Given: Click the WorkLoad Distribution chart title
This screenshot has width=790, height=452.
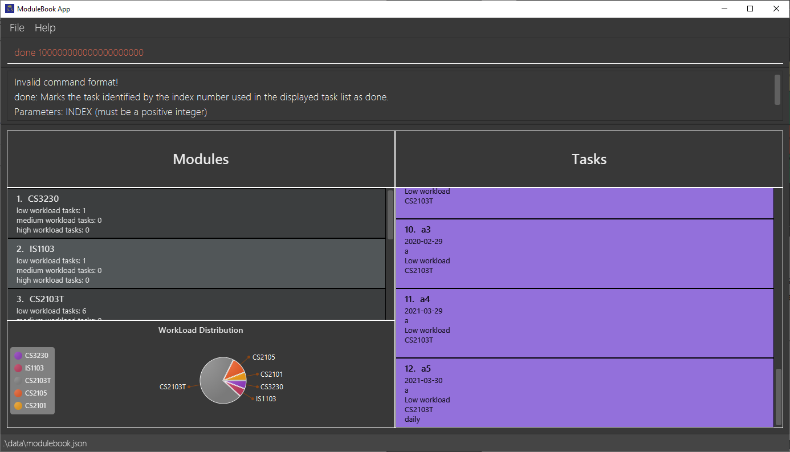Looking at the screenshot, I should (201, 330).
